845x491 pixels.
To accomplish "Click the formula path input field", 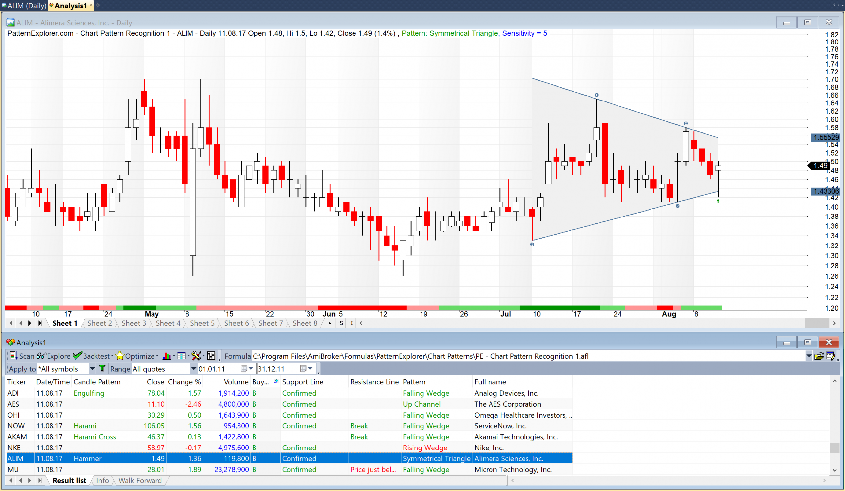I will tap(528, 356).
